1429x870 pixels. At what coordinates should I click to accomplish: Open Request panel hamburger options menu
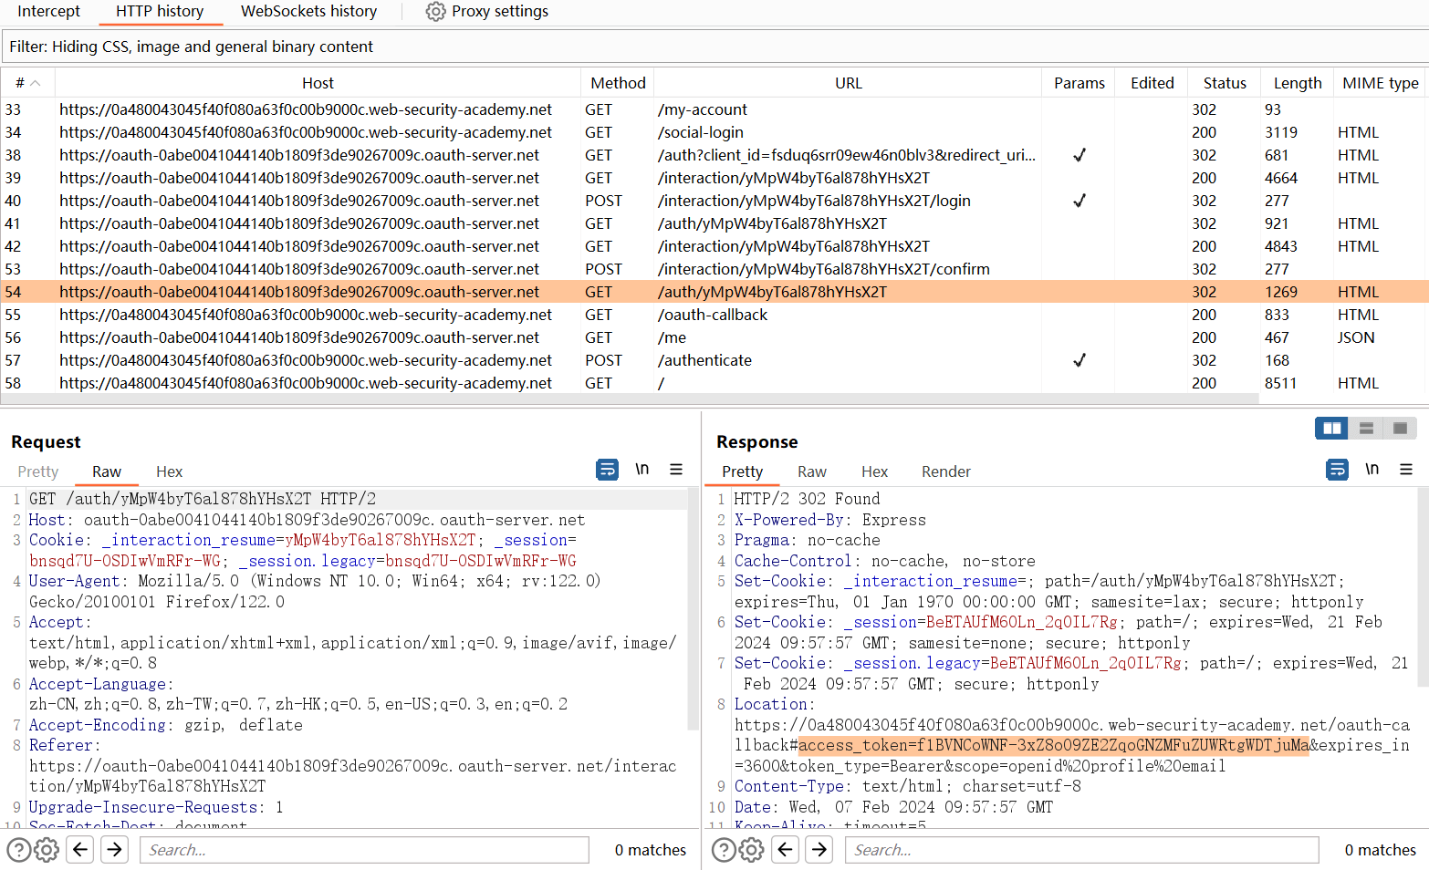pos(676,470)
